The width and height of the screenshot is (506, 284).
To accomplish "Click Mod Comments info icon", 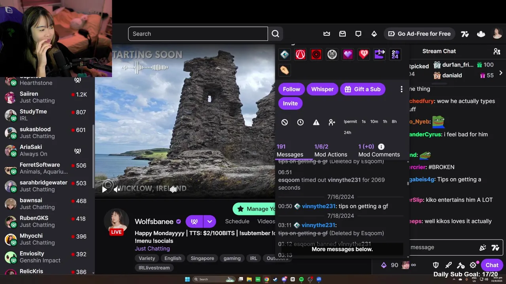I will pos(381,146).
